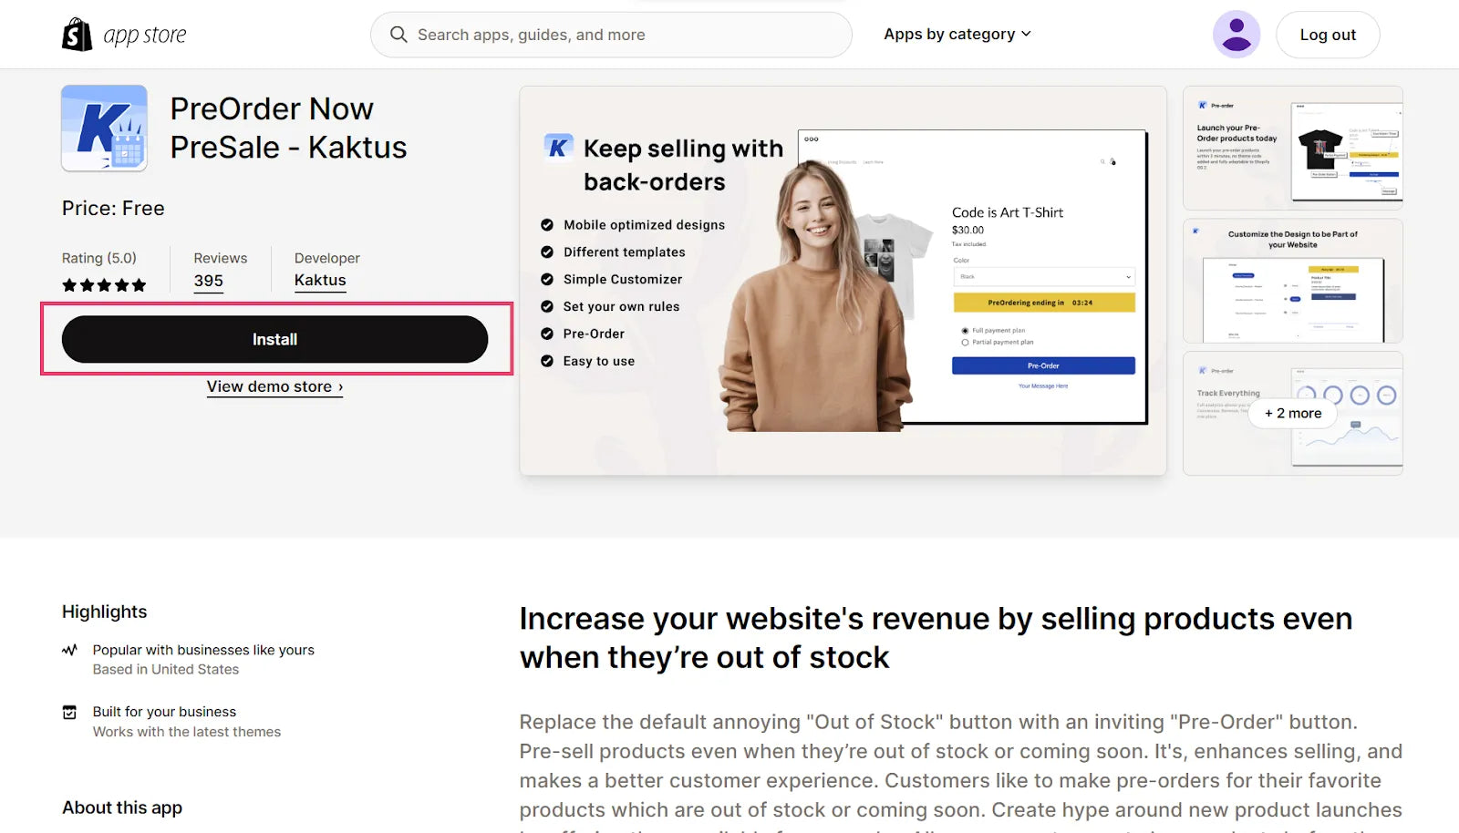Click the Built for your business icon
This screenshot has height=833, width=1459.
coord(69,712)
